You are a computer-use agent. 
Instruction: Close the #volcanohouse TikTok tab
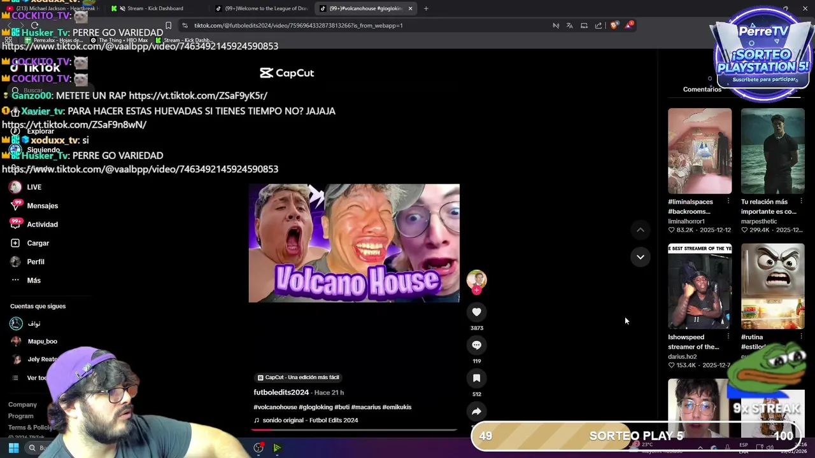coord(410,8)
